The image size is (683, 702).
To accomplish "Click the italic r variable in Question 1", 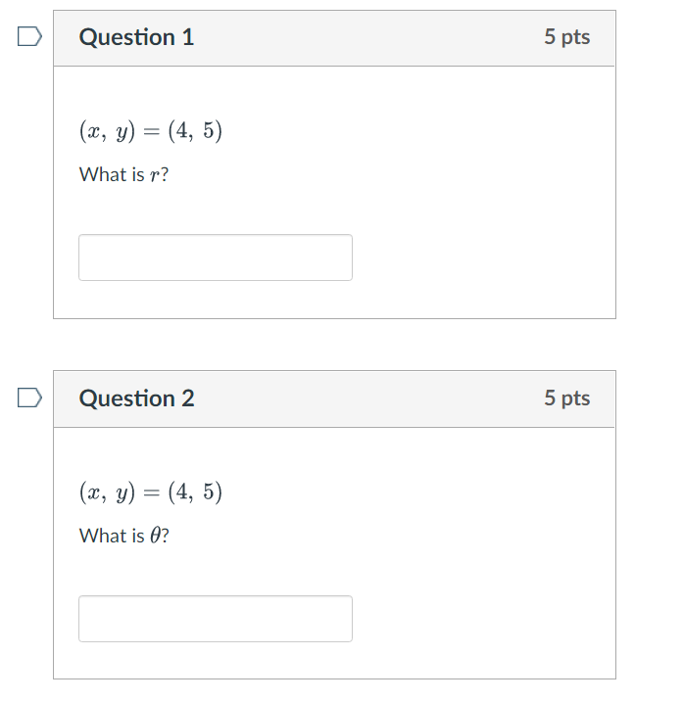I will (x=155, y=176).
